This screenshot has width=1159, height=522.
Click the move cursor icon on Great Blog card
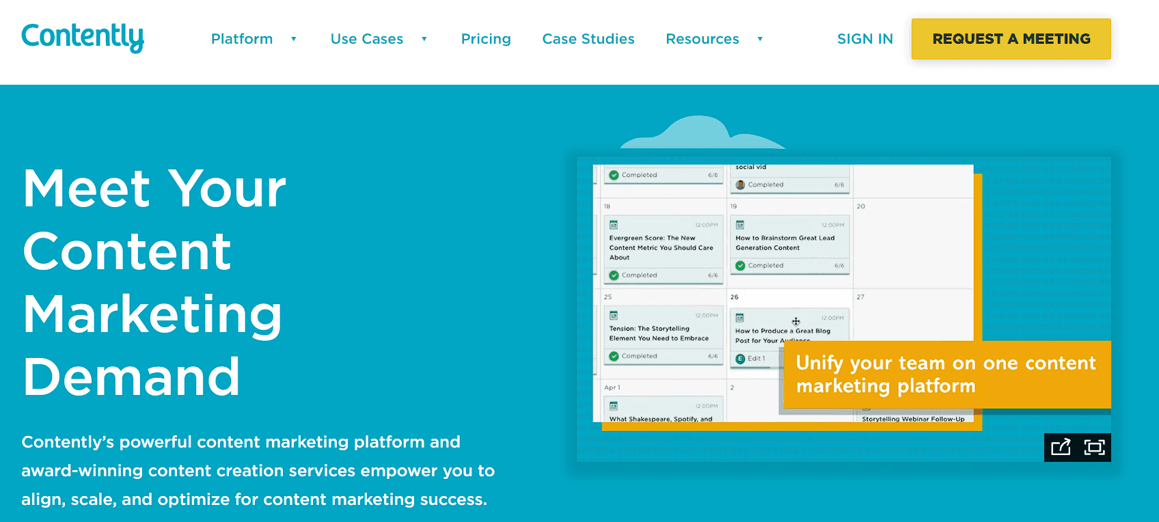tap(796, 321)
